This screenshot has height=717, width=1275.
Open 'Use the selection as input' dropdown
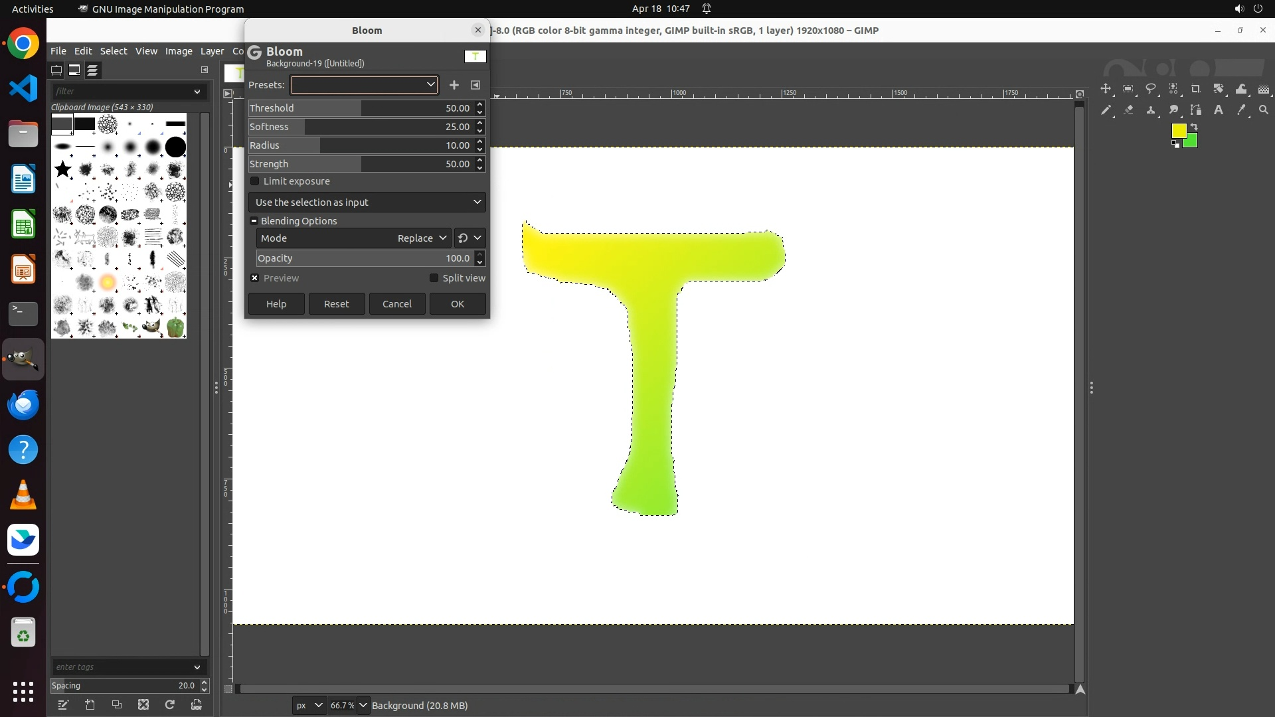click(367, 202)
